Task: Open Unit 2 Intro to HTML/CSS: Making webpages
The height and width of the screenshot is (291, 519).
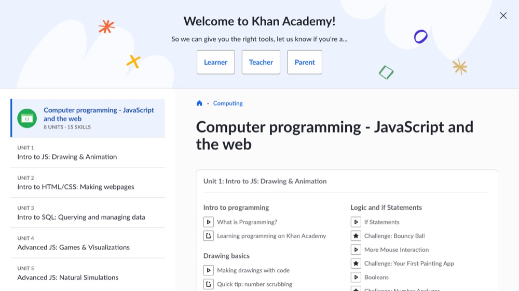Action: [x=88, y=183]
